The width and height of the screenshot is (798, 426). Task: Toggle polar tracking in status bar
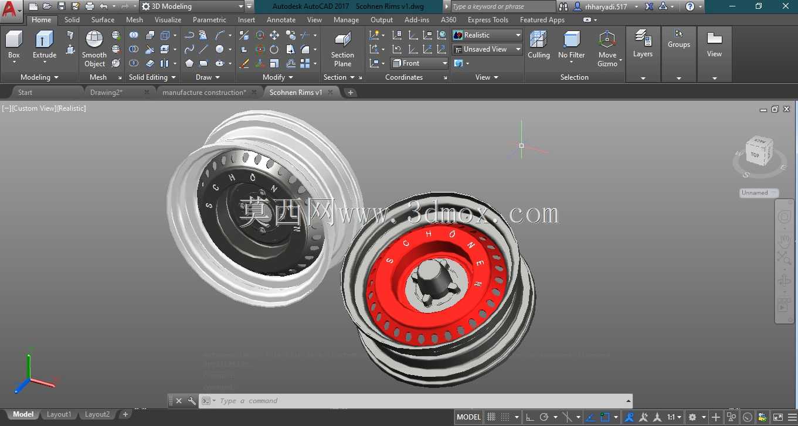point(544,417)
